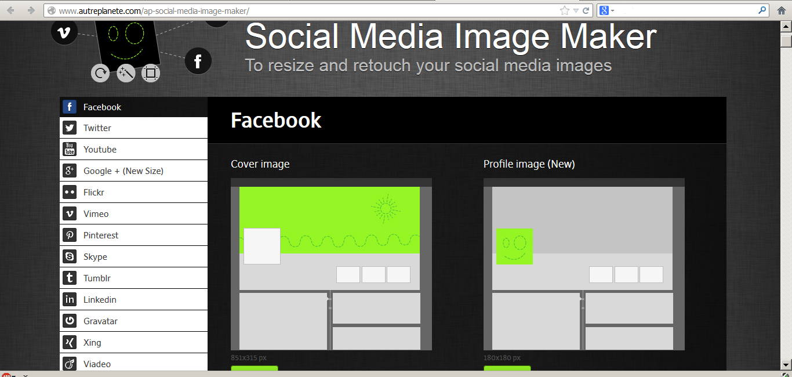792x377 pixels.
Task: Select Twitter in the sidebar
Action: point(133,128)
